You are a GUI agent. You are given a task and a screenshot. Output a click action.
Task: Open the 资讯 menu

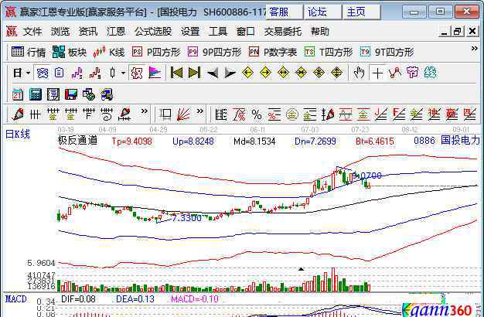[88, 32]
